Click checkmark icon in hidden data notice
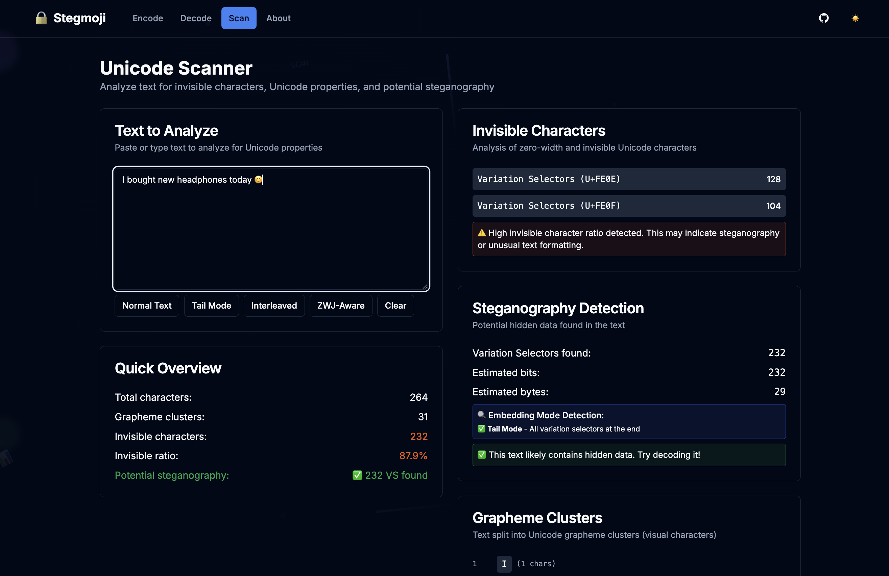This screenshot has height=576, width=889. pos(482,454)
